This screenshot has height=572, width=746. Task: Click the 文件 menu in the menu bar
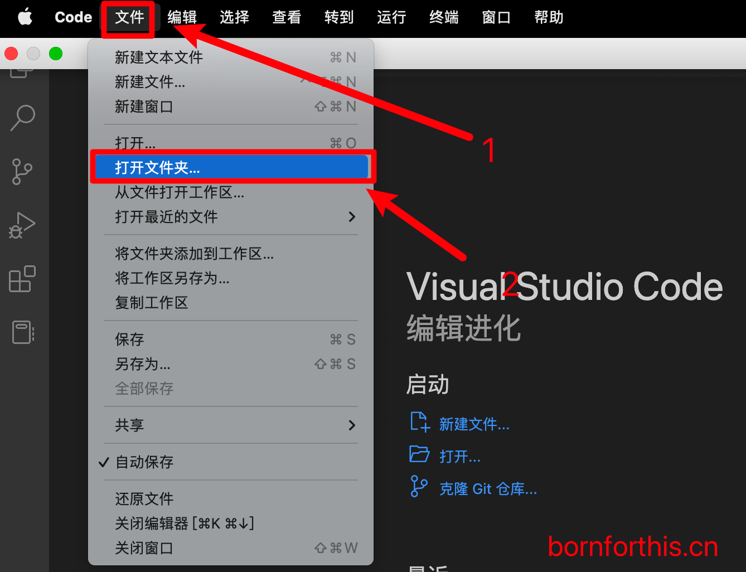click(x=129, y=17)
